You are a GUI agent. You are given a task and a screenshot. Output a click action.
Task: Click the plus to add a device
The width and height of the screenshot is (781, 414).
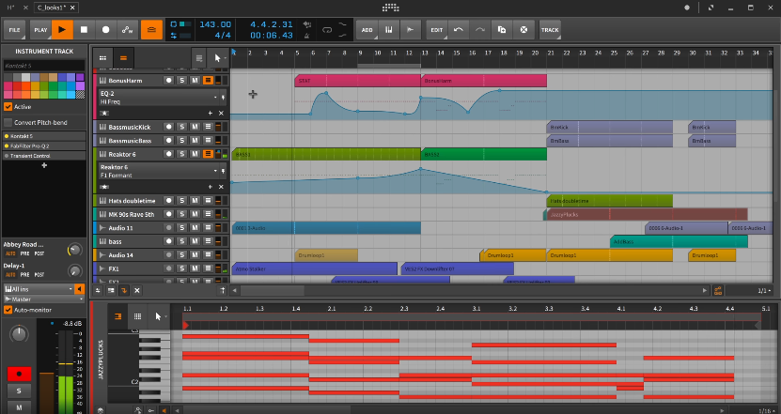[44, 165]
